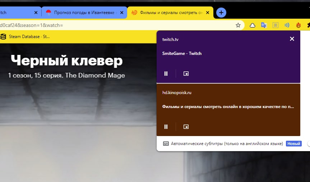Open the Google Translate extension
The image size is (310, 182).
coord(264,25)
